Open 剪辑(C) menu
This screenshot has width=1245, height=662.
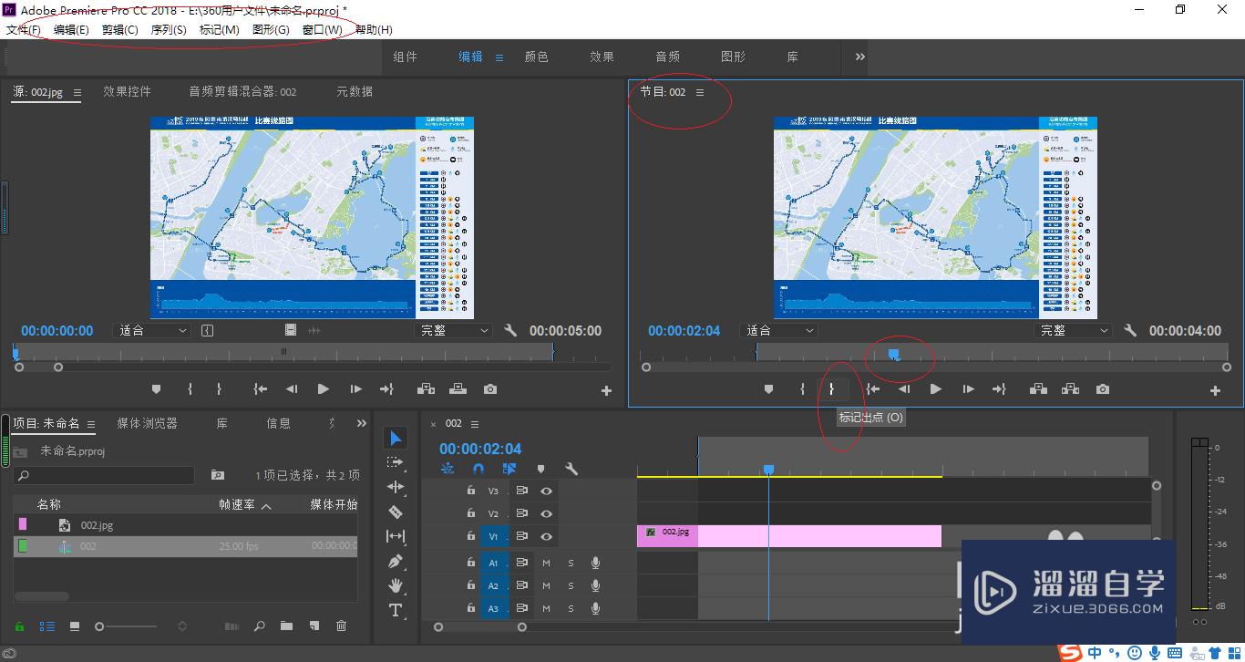coord(120,30)
